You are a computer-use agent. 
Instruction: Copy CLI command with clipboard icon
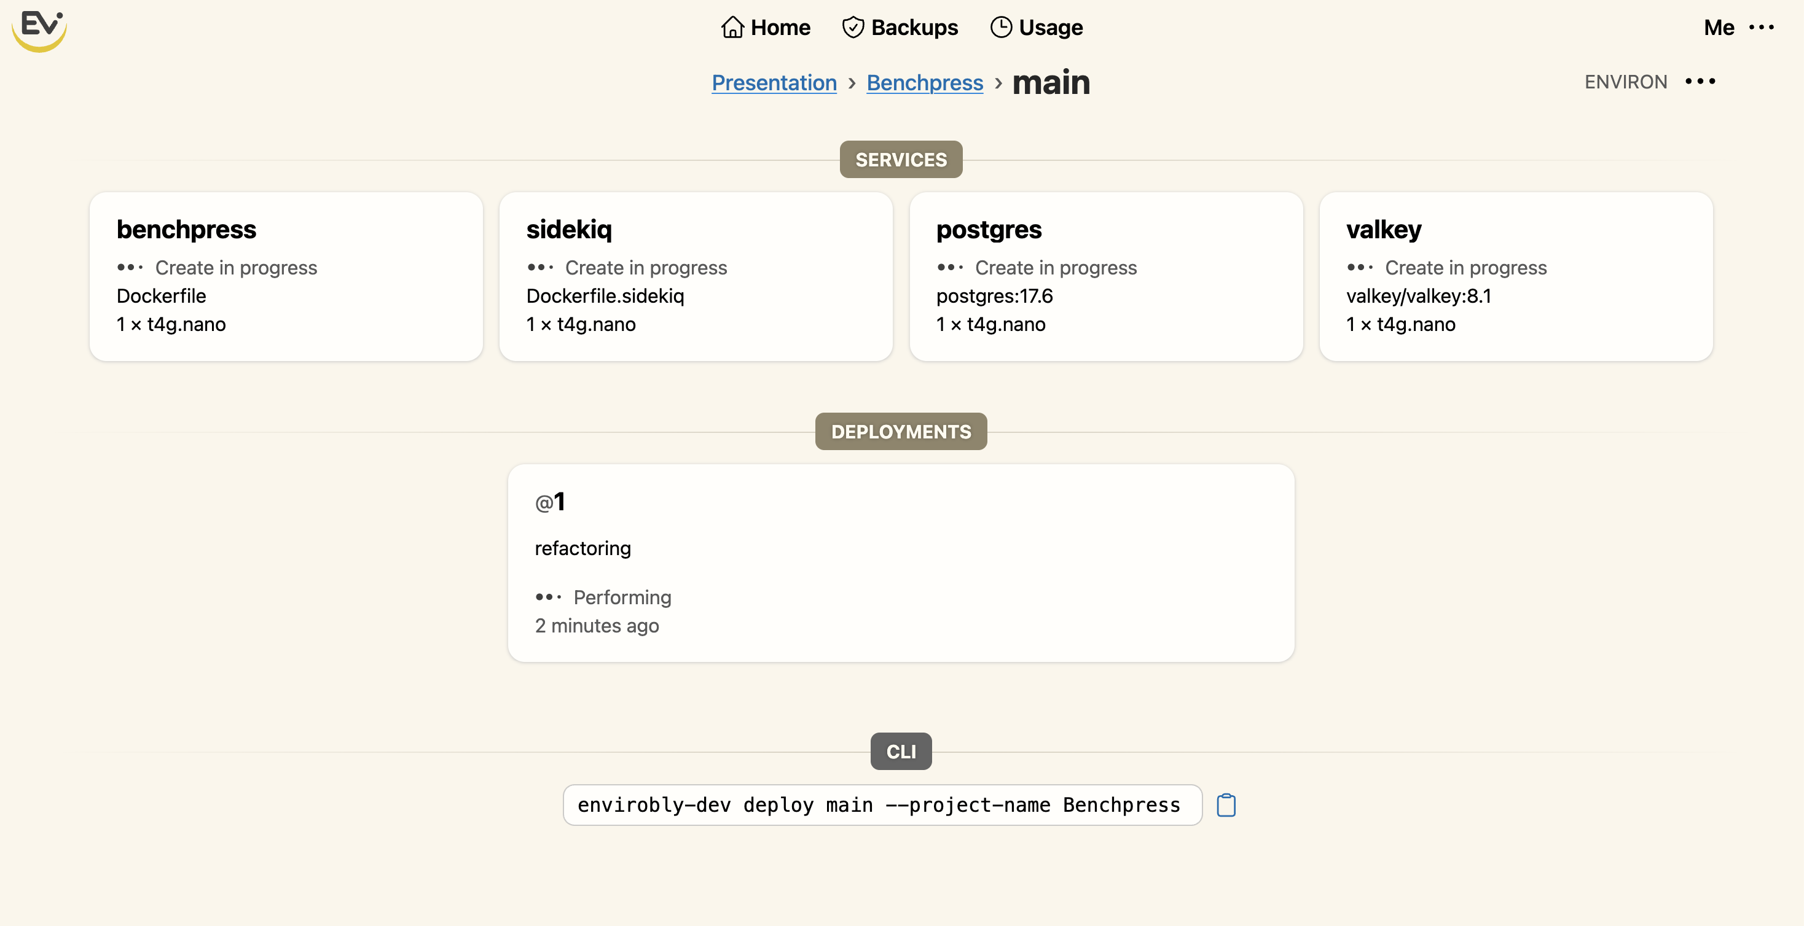pos(1226,805)
